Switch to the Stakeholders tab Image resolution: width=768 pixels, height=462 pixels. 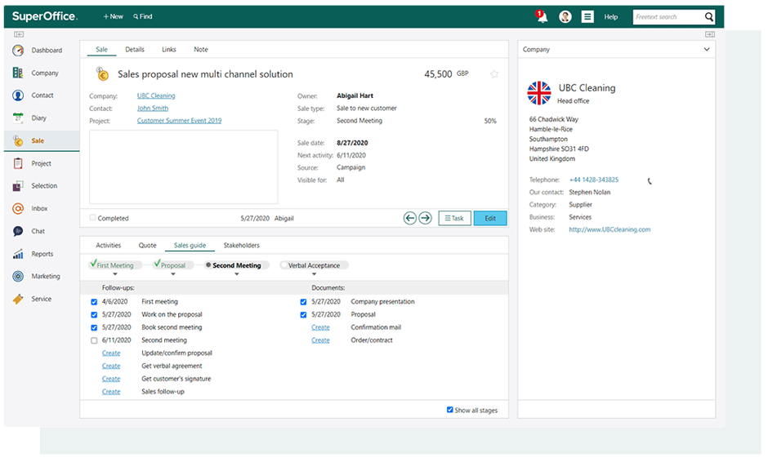click(x=242, y=245)
